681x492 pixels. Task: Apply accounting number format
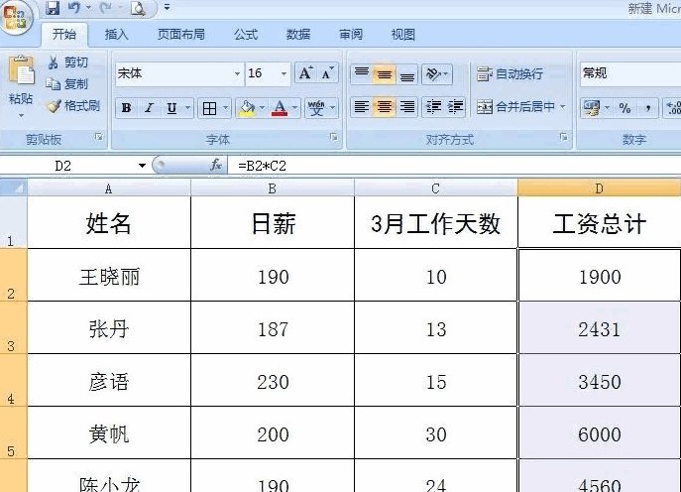tap(592, 107)
